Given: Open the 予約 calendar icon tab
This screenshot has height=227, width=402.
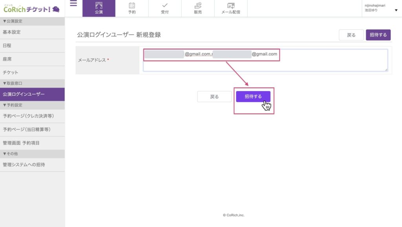Looking at the screenshot, I should 132,8.
